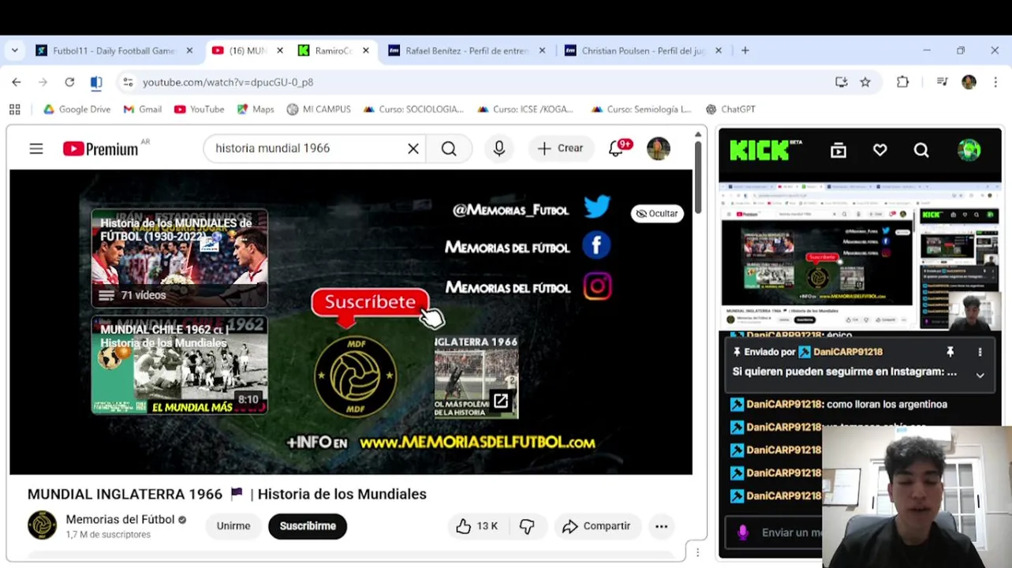The height and width of the screenshot is (568, 1012).
Task: Open the YouTube bookmark
Action: coord(200,110)
